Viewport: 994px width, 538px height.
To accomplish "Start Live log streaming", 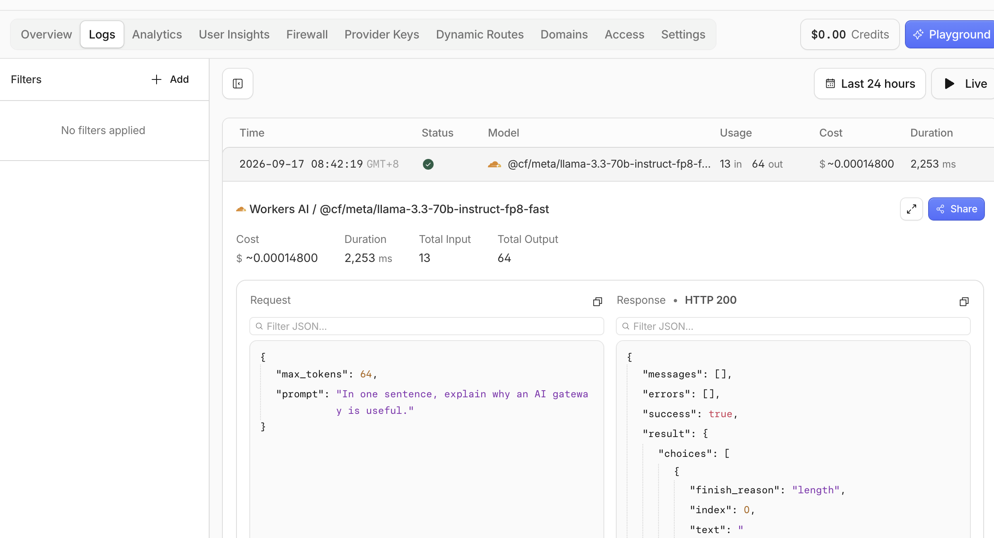I will coord(963,84).
